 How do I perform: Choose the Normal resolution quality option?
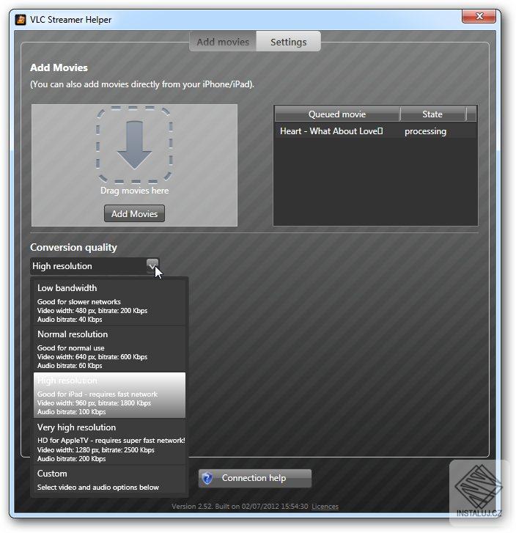[x=109, y=349]
